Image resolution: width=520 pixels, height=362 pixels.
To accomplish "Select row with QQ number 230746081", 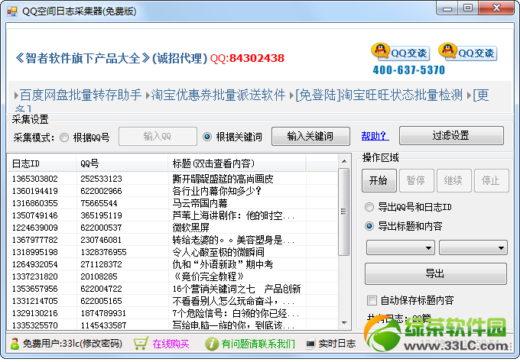I will click(173, 240).
